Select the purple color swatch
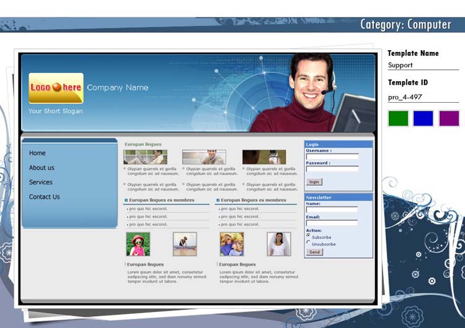 coord(449,118)
